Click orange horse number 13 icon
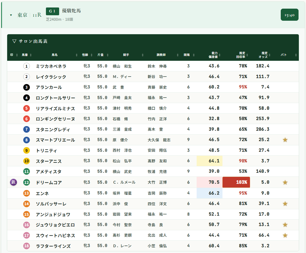The image size is (306, 253). point(26,193)
